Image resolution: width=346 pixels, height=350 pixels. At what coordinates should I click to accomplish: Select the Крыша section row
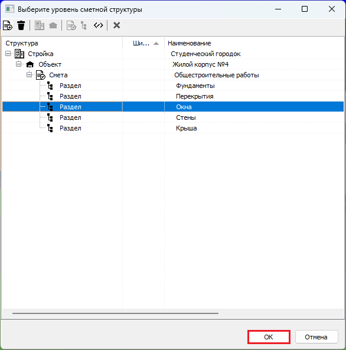click(x=173, y=128)
